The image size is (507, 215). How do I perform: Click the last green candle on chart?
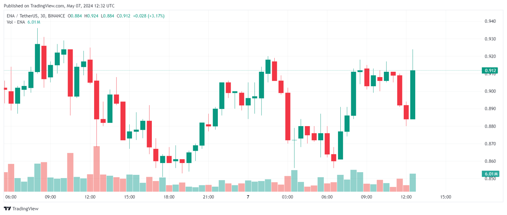tap(413, 95)
